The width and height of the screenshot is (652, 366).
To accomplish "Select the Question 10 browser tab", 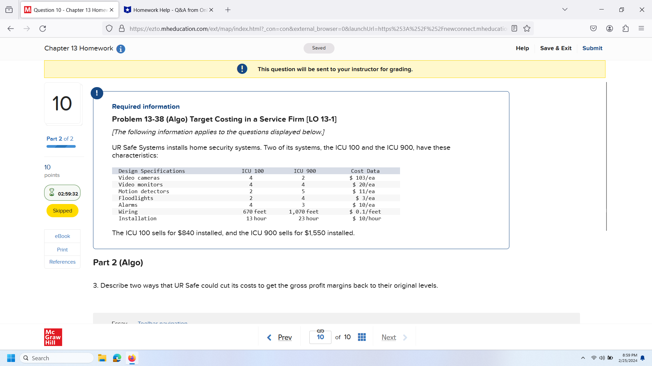I will click(66, 10).
